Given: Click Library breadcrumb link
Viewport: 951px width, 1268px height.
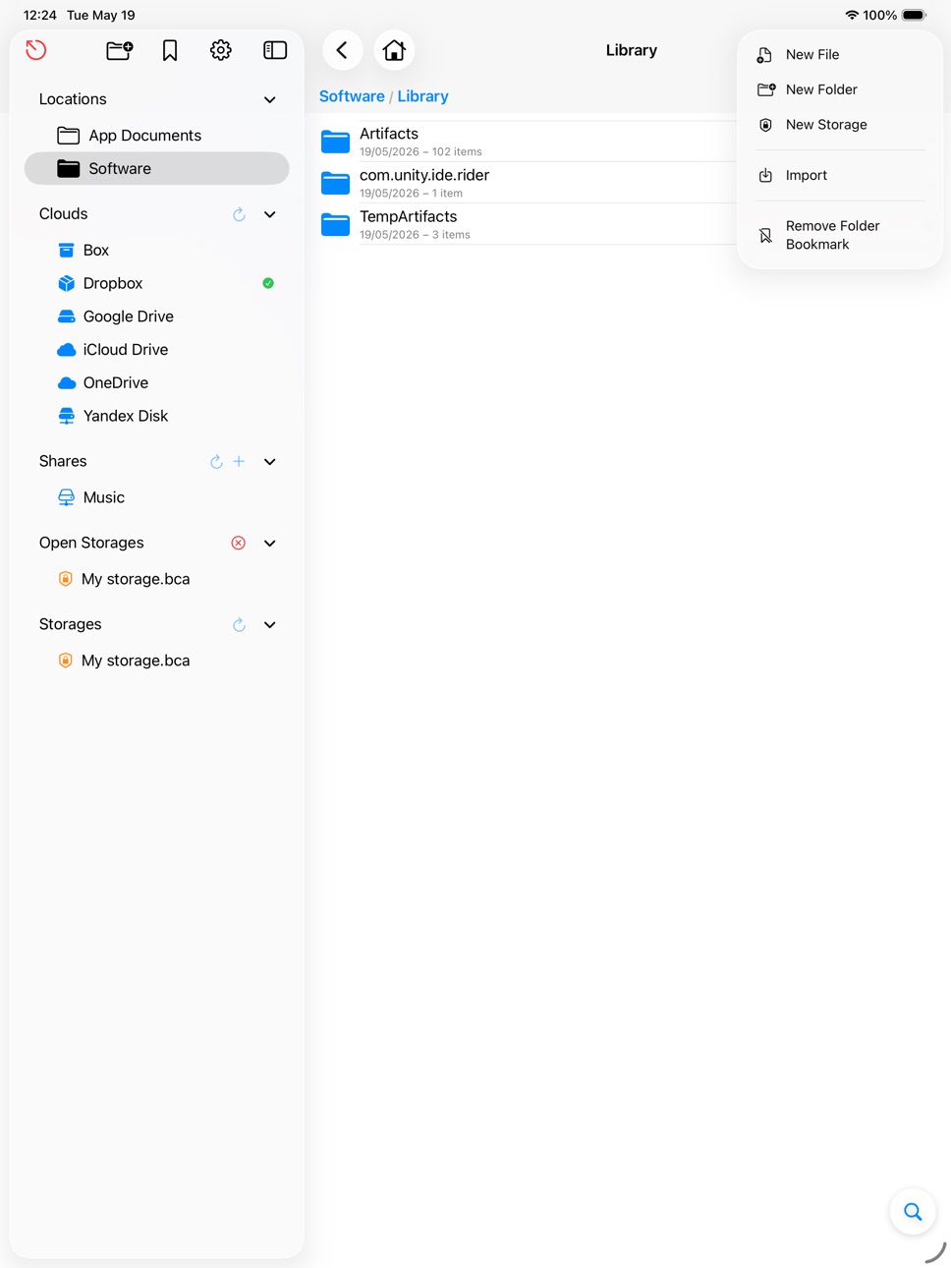Looking at the screenshot, I should point(422,96).
